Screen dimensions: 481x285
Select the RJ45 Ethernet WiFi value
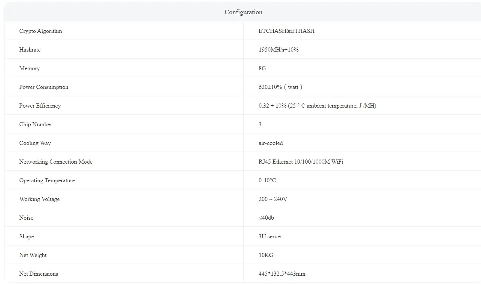coord(301,162)
